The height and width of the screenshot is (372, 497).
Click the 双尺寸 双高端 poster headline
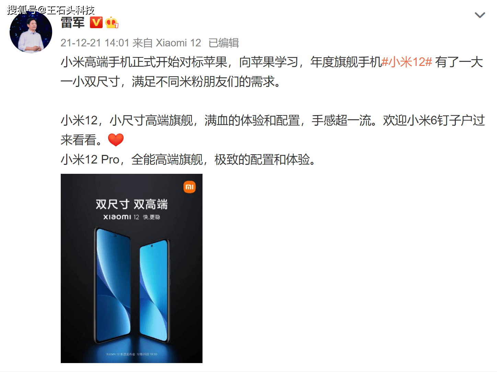(131, 204)
